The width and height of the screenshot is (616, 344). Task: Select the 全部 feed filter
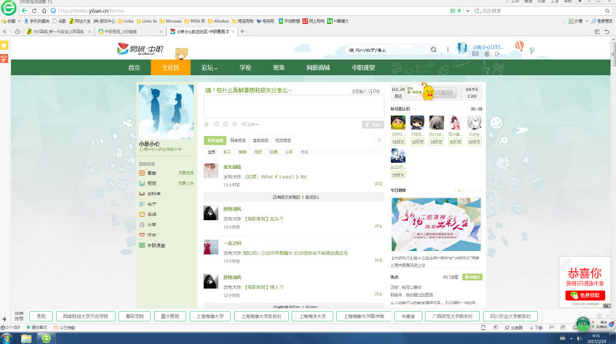point(211,152)
